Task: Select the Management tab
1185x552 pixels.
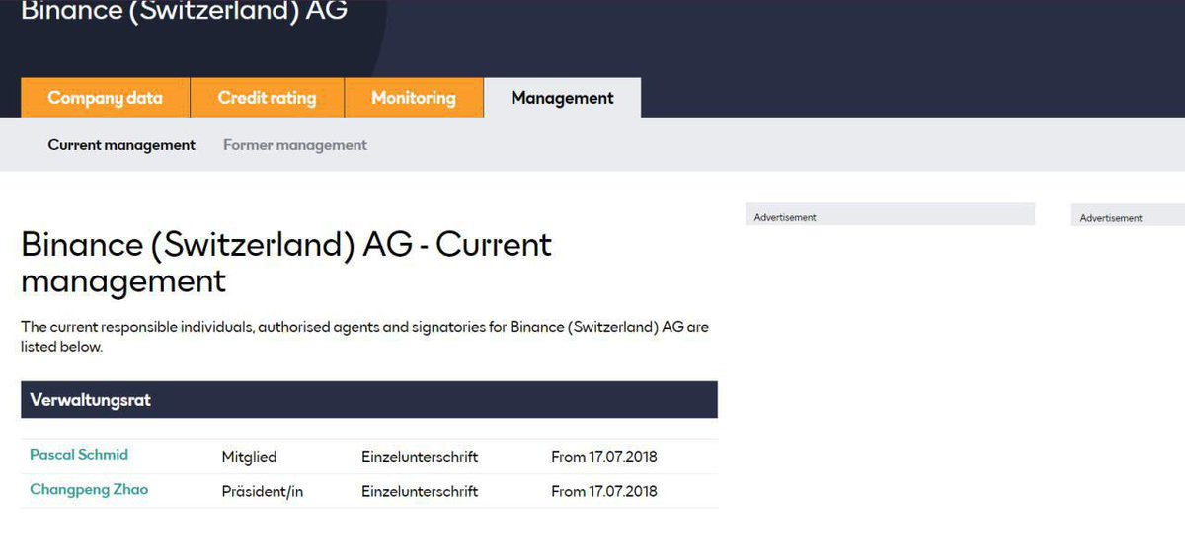Action: [x=562, y=98]
